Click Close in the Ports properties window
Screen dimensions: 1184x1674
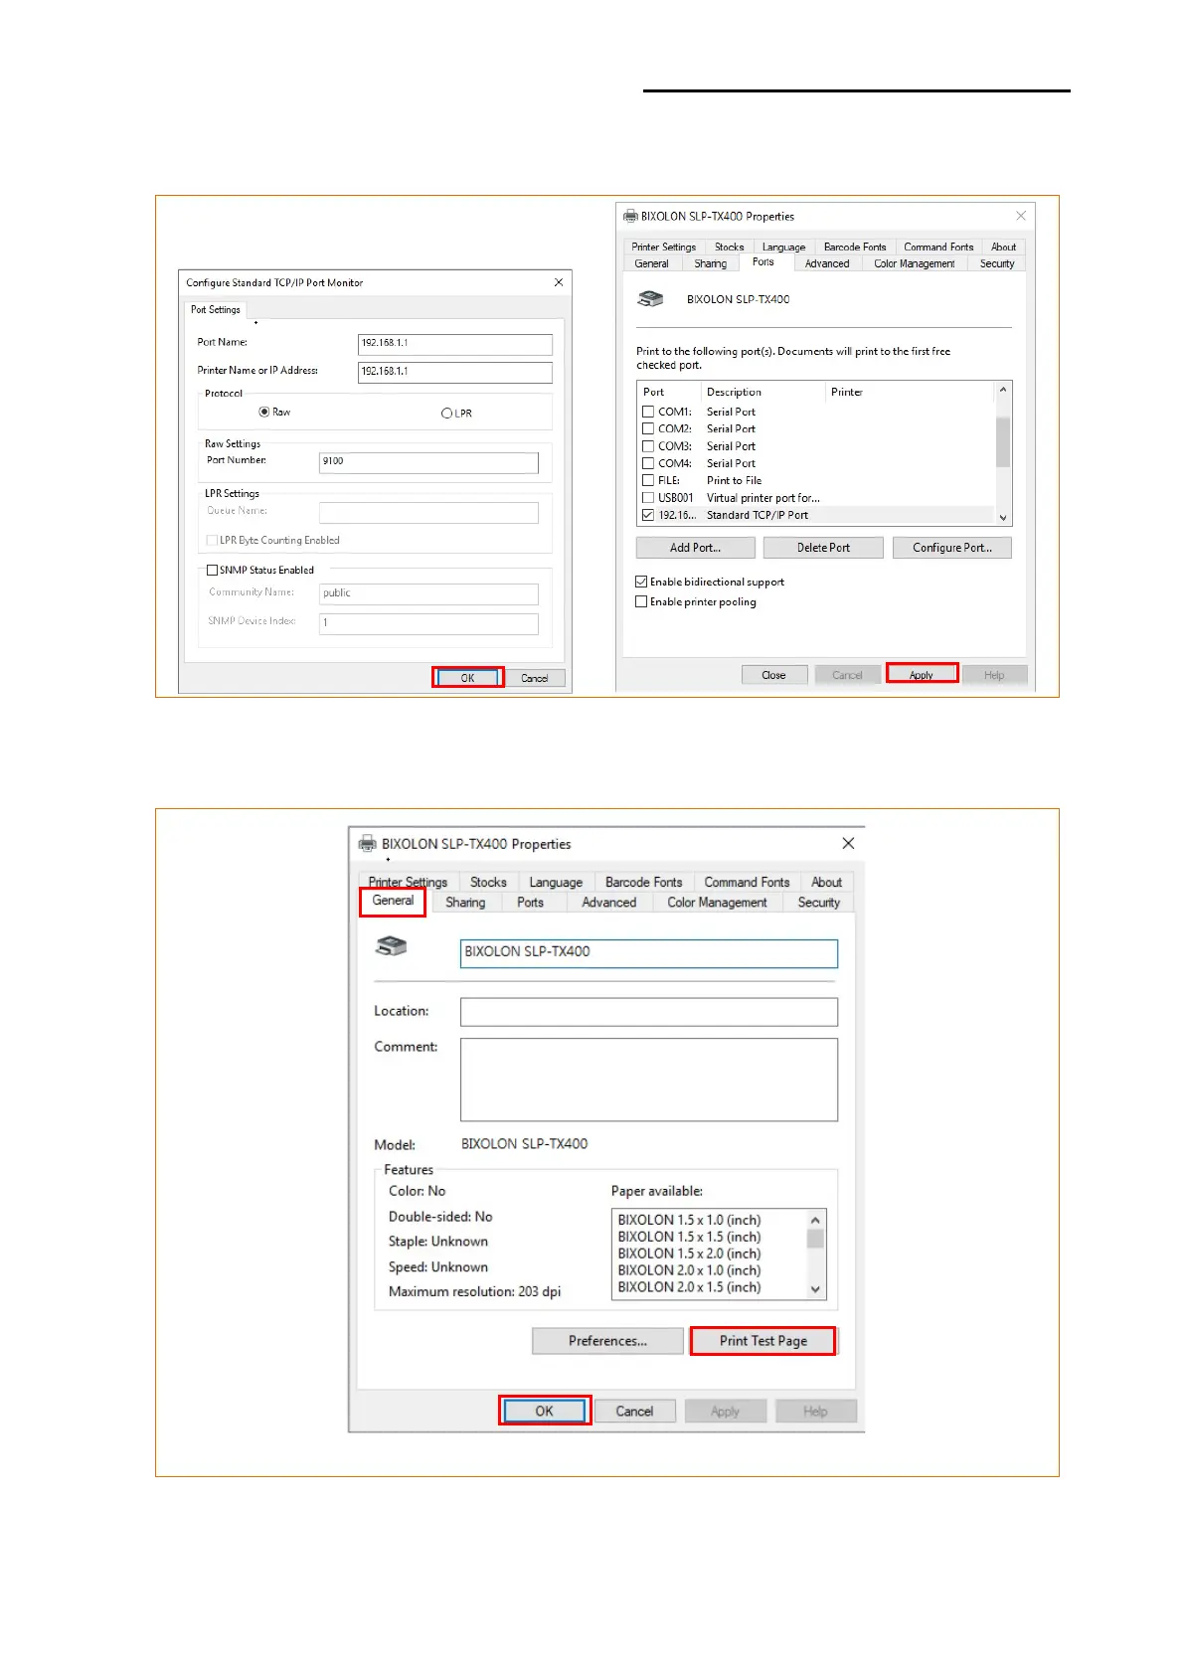click(774, 675)
